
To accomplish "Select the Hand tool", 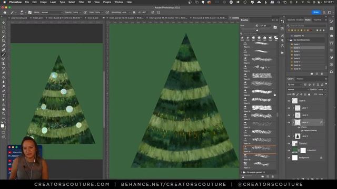I will [4, 109].
